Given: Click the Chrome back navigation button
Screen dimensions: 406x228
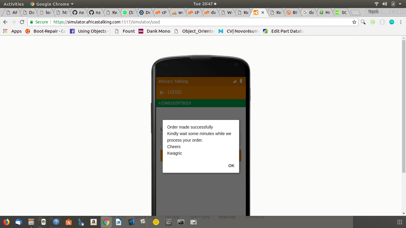Looking at the screenshot, I should point(5,22).
